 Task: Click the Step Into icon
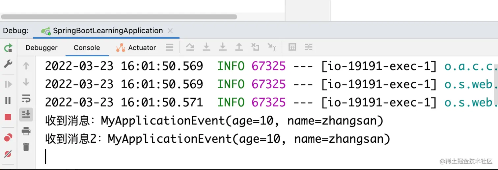click(207, 47)
